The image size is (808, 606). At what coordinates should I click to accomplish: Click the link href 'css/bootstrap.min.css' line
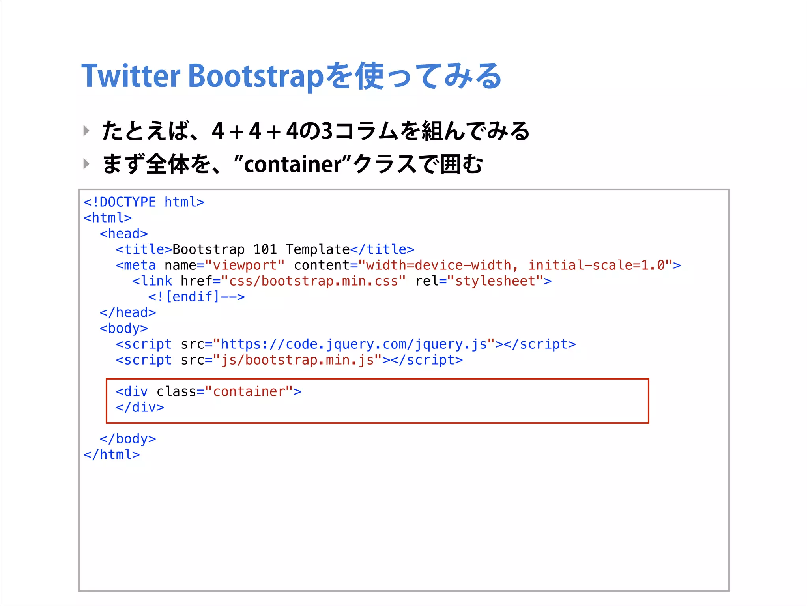pyautogui.click(x=342, y=281)
